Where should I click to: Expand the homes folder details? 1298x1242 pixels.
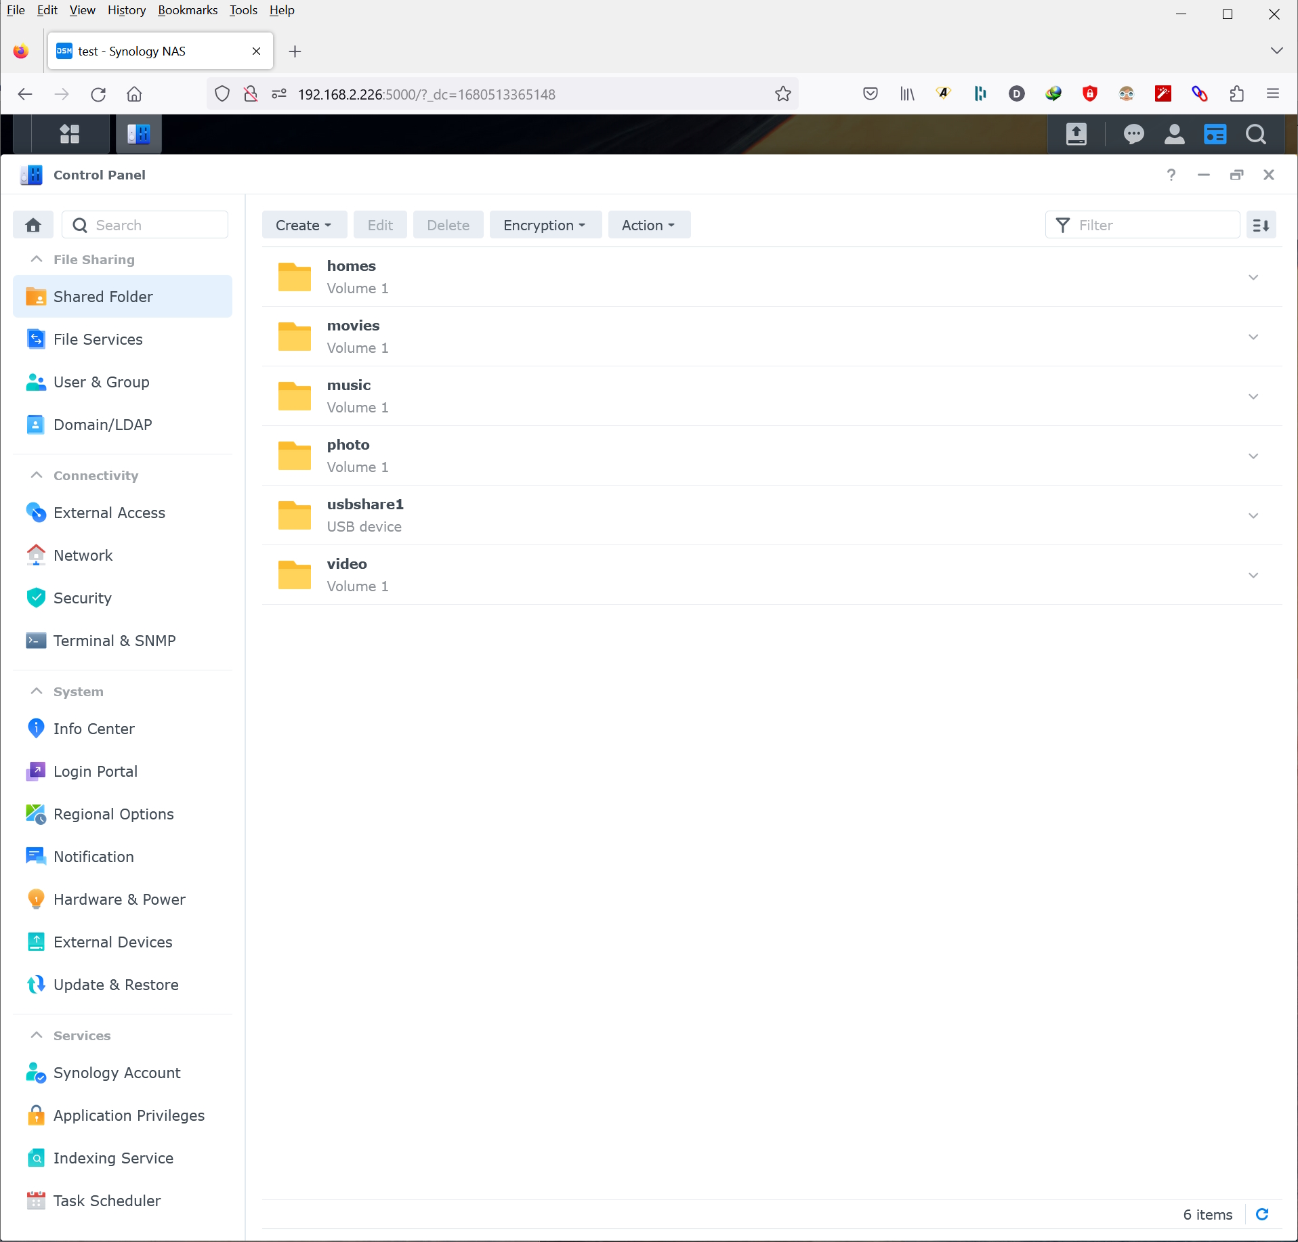tap(1253, 277)
